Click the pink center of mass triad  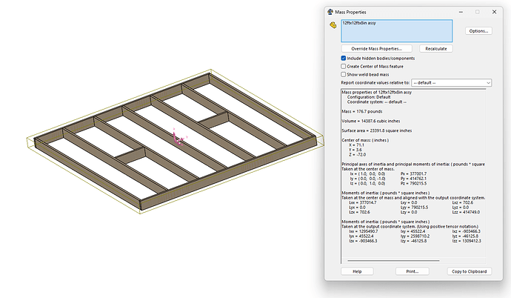click(176, 138)
